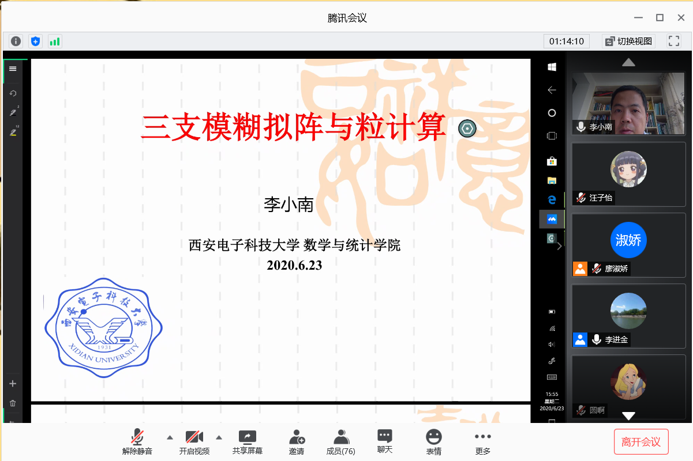The height and width of the screenshot is (461, 693).
Task: Check the green network signal icon
Action: tap(55, 41)
